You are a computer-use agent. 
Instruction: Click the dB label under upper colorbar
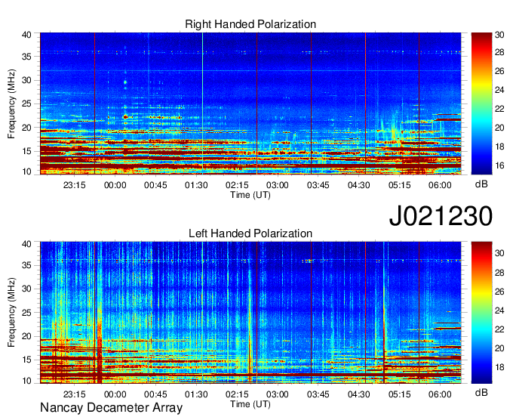[x=481, y=184]
